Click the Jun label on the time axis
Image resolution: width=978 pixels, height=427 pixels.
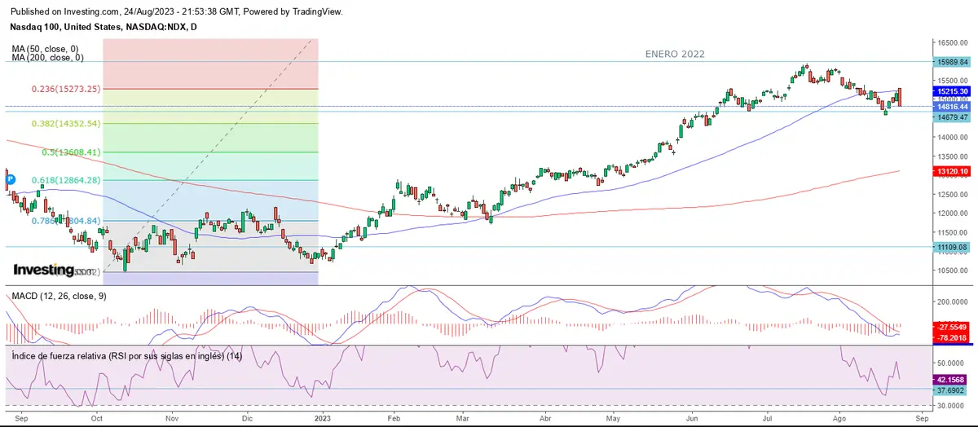691,418
